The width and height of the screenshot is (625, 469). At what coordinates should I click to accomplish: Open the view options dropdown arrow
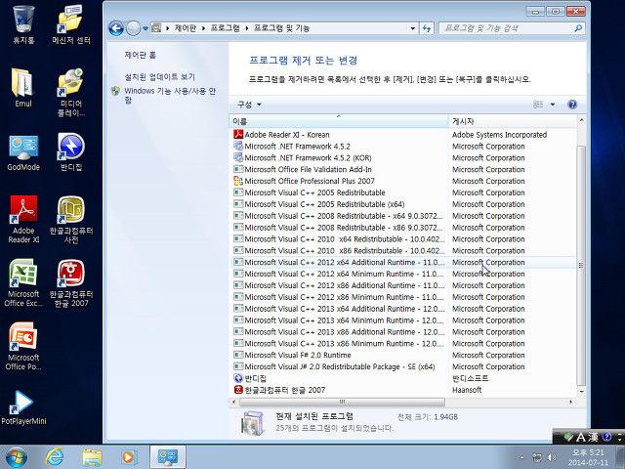point(553,105)
